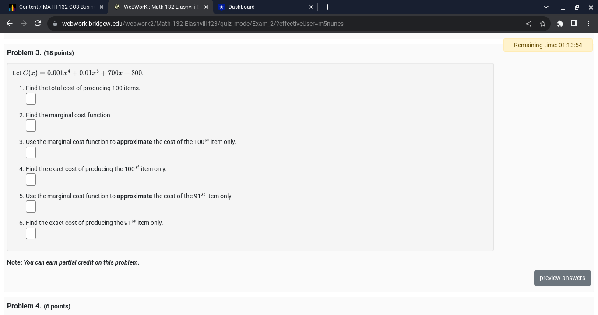Switch to the Content MATH 132-CO3 tab
This screenshot has width=598, height=315.
(x=57, y=7)
